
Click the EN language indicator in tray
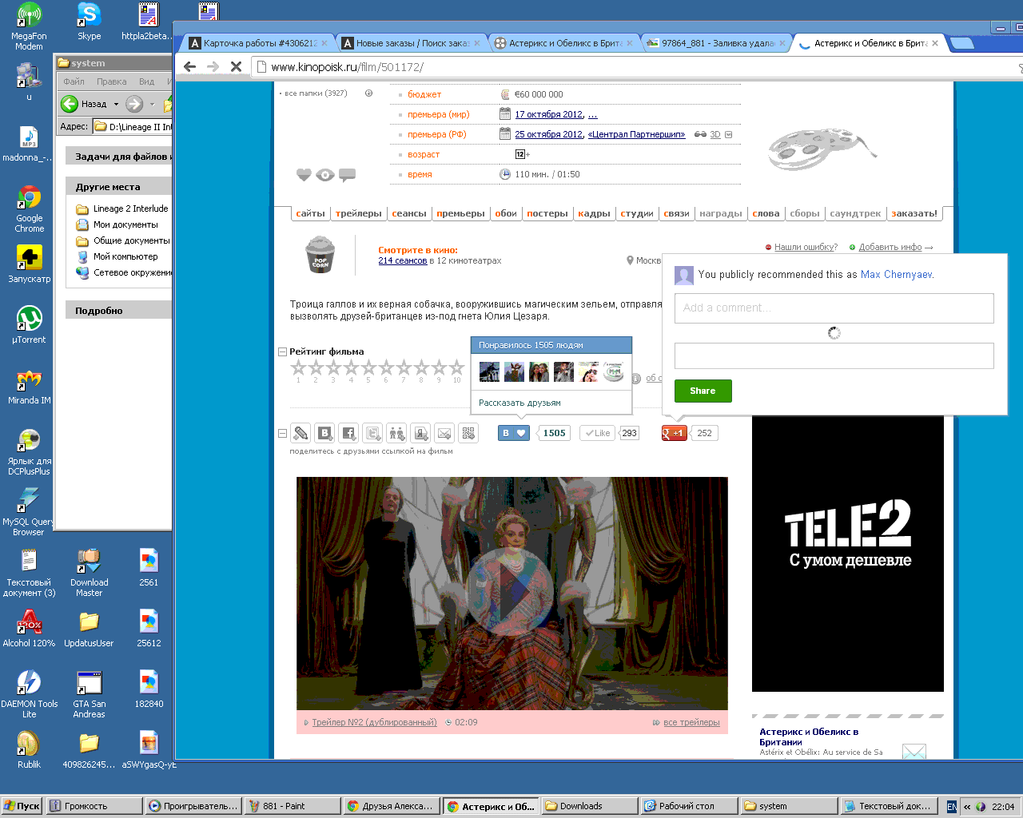tap(951, 807)
